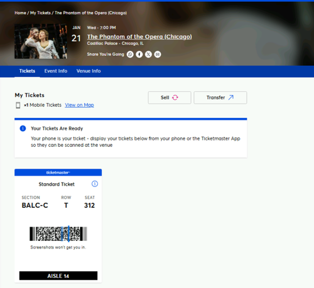Click row value 'T'
Viewport: 314px width, 288px height.
(x=66, y=205)
